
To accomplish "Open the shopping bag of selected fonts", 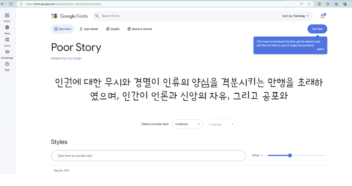I will [323, 16].
